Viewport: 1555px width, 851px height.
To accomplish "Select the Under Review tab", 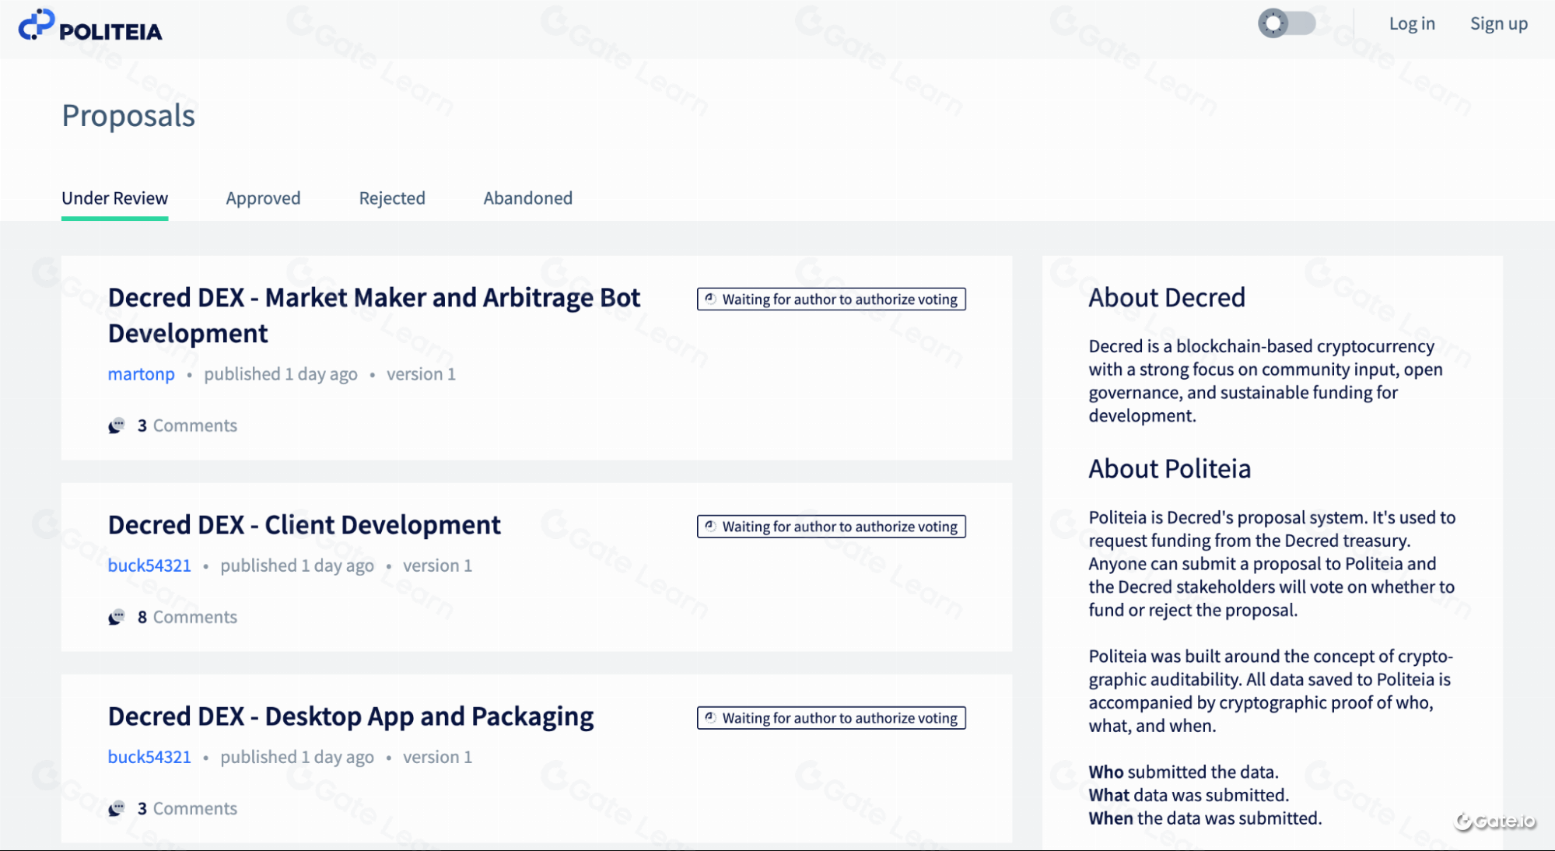I will click(114, 198).
